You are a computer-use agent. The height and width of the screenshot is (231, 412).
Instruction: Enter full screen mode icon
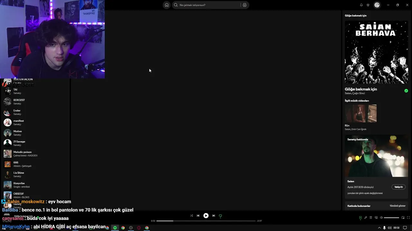(x=408, y=218)
